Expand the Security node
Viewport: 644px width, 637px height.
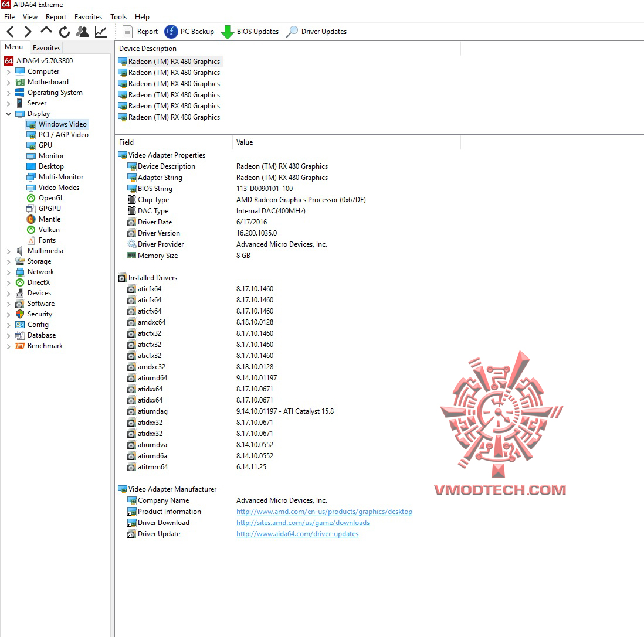[9, 314]
